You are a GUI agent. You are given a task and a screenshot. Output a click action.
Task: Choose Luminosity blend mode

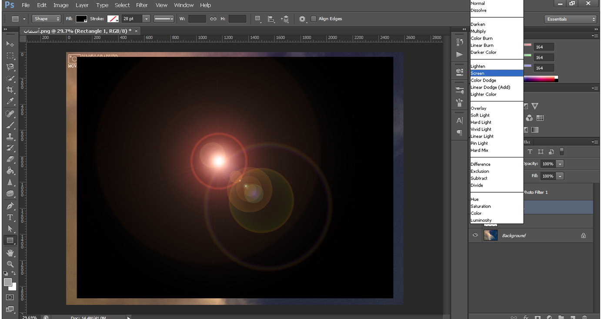497,220
